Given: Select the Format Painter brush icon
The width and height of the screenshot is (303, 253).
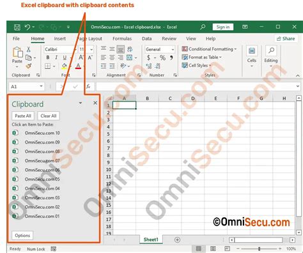Looking at the screenshot, I should (29, 66).
